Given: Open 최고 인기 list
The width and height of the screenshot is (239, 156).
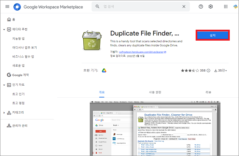Looking at the screenshot, I should pos(18,94).
